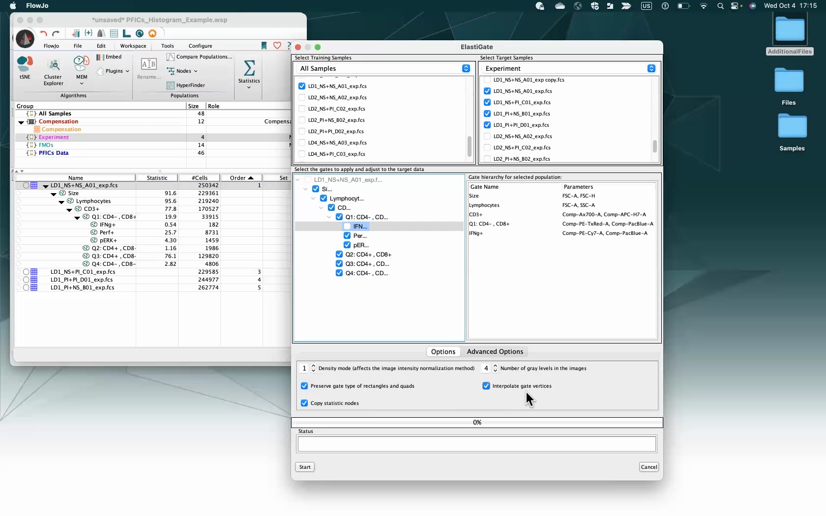Click the red undo arrow
This screenshot has height=516, width=826.
click(44, 33)
